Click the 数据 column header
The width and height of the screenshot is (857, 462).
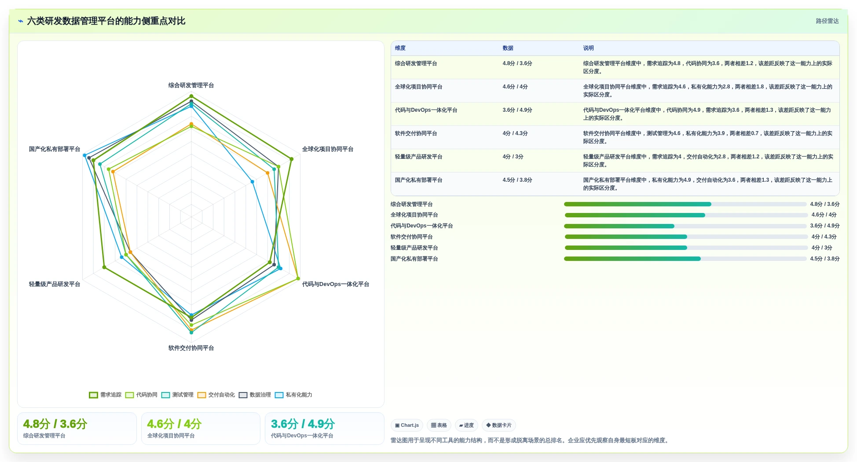tap(508, 48)
